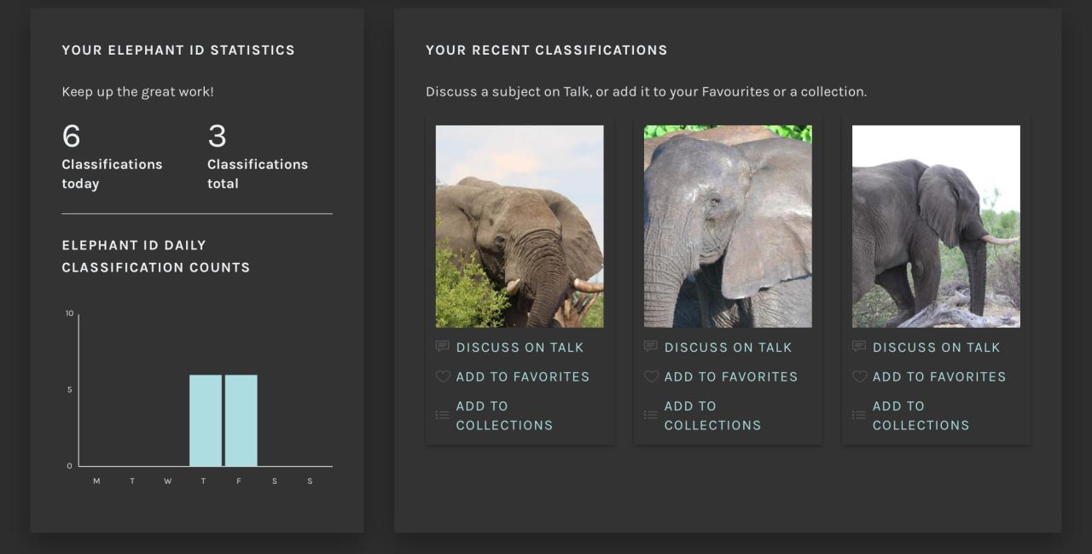The width and height of the screenshot is (1092, 554).
Task: Open the elephant-behind-bush thumbnail
Action: 520,226
